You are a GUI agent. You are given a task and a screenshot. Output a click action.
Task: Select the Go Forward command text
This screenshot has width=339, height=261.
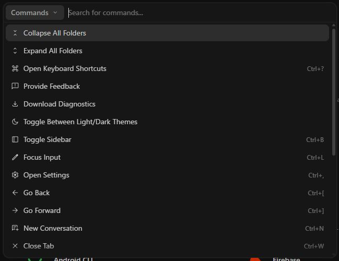pos(42,210)
